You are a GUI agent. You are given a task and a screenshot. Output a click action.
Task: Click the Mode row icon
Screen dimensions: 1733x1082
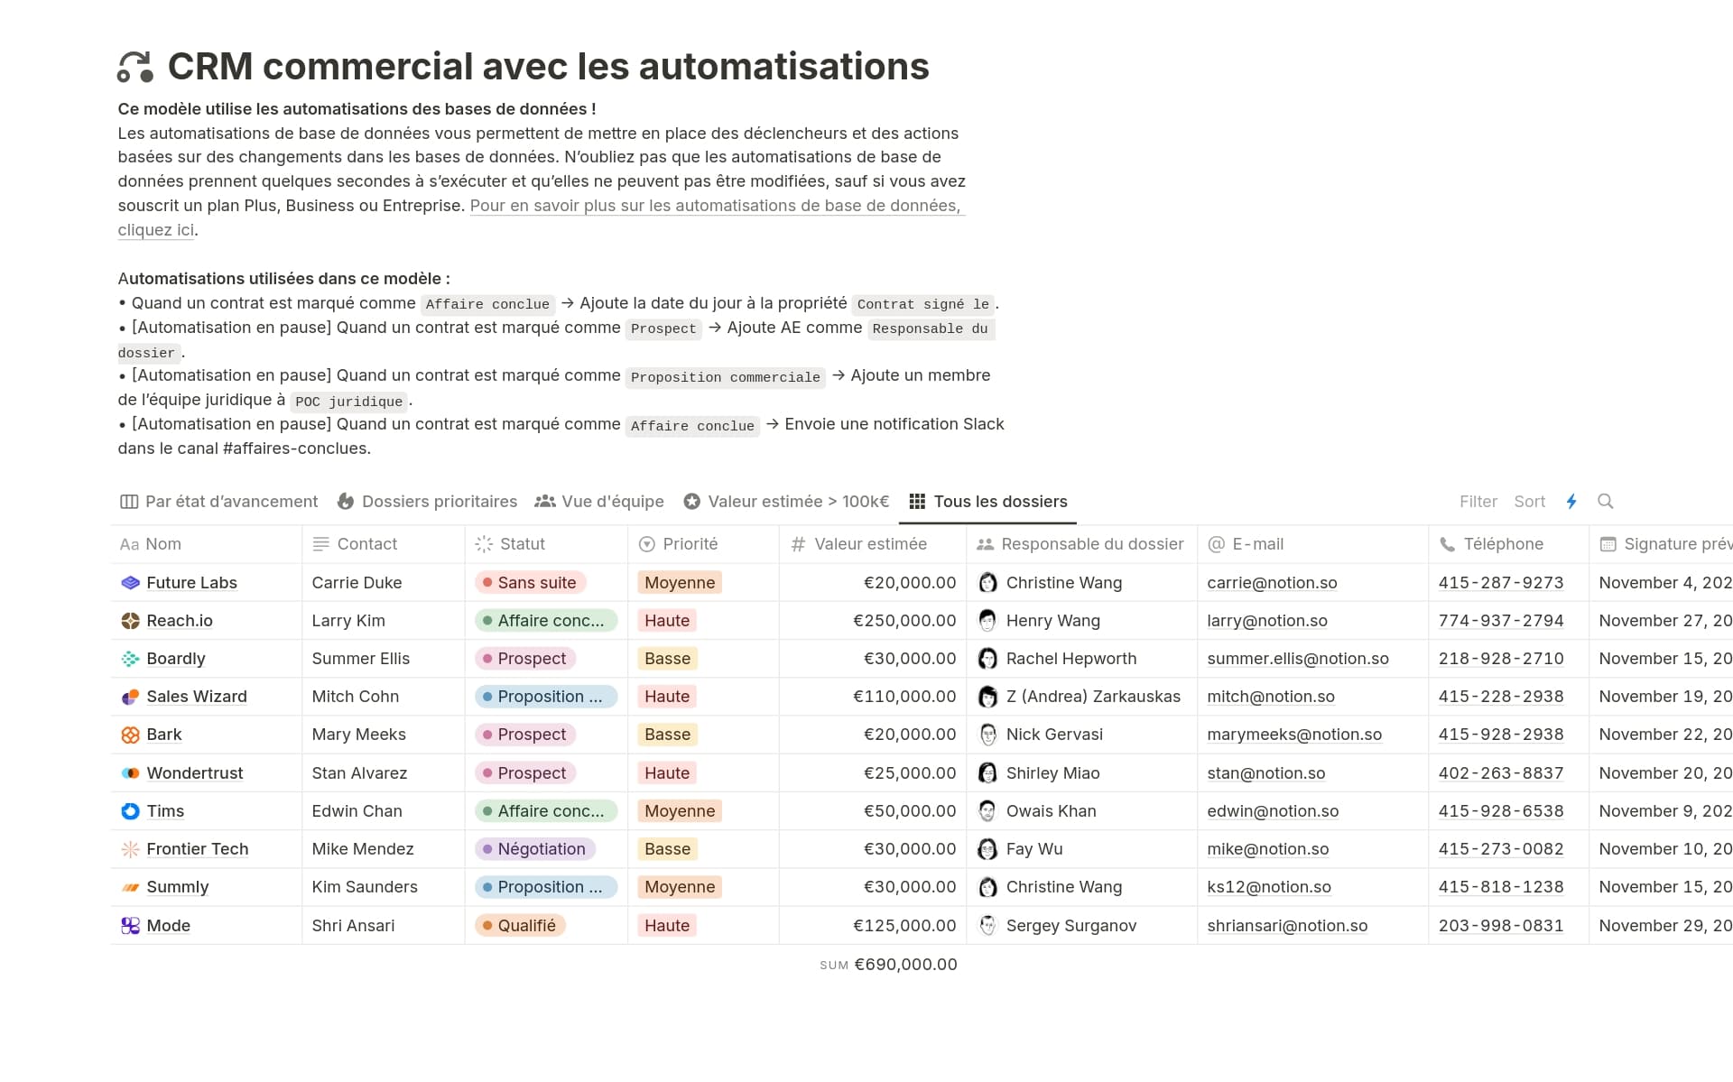pos(130,926)
